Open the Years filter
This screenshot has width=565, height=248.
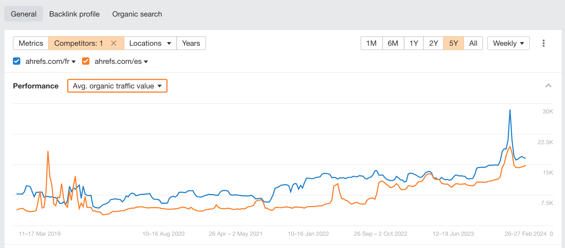(191, 43)
